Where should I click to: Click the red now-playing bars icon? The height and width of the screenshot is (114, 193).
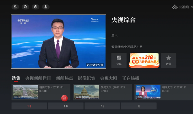(x=64, y=98)
